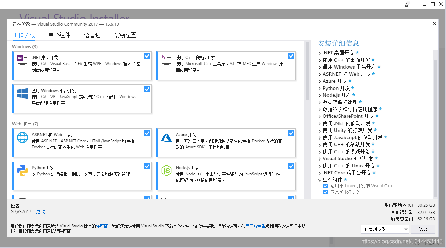Image resolution: width=446 pixels, height=248 pixels.
Task: Click the Web 和云 (7) section heading
Action: tap(25, 124)
